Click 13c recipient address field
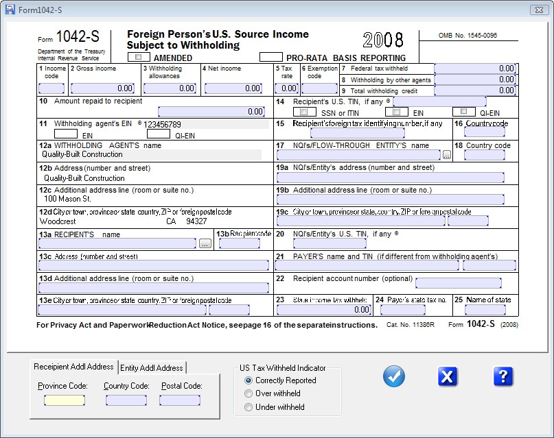The width and height of the screenshot is (554, 438). 154,265
